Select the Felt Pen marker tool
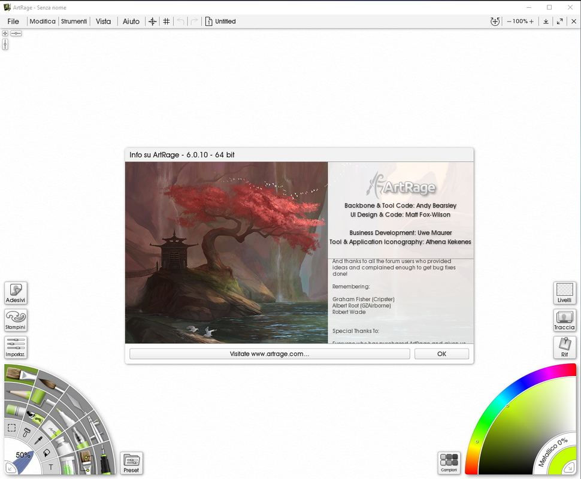Viewport: 581px width, 479px height. (65, 417)
